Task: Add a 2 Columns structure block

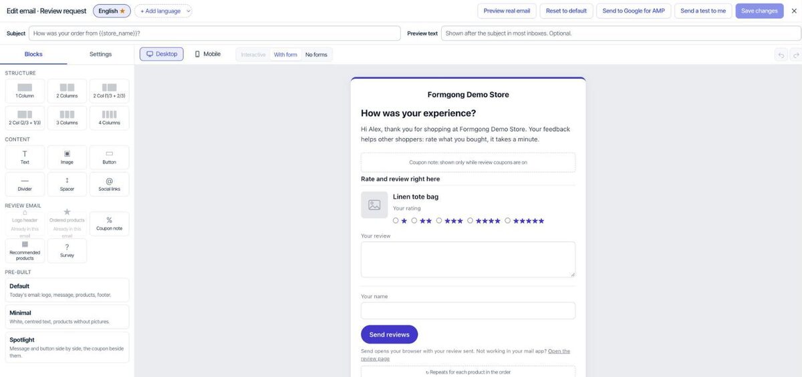Action: [67, 91]
